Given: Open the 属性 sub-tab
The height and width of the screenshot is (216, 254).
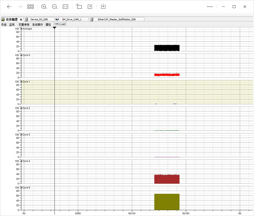Looking at the screenshot, I should click(x=48, y=24).
